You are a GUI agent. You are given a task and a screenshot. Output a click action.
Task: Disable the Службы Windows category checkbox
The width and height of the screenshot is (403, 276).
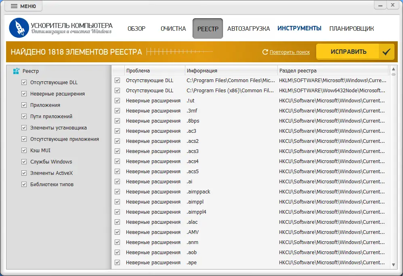click(24, 162)
